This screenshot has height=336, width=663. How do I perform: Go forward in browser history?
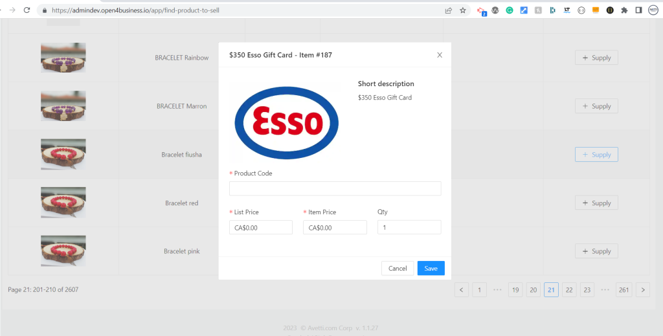12,10
